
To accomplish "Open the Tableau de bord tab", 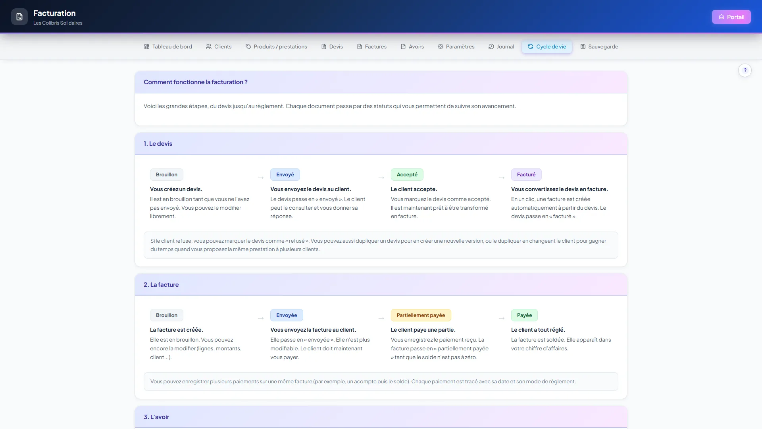I will [168, 46].
